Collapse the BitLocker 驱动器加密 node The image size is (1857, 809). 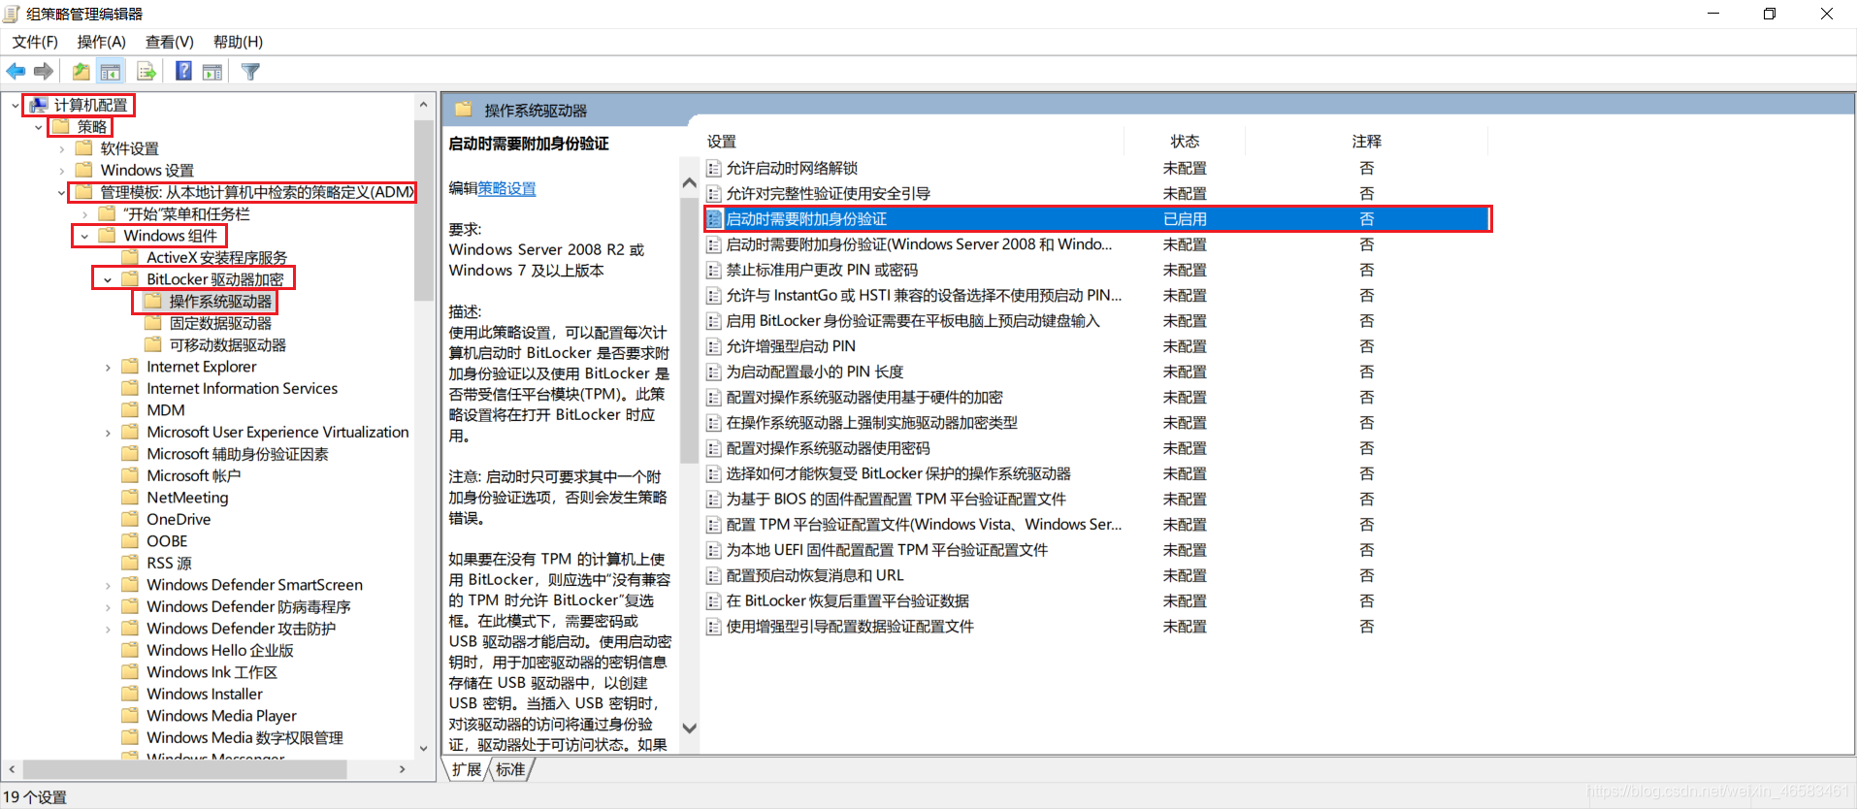(x=108, y=279)
